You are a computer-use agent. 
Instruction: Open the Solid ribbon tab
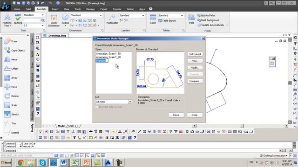tap(28, 9)
